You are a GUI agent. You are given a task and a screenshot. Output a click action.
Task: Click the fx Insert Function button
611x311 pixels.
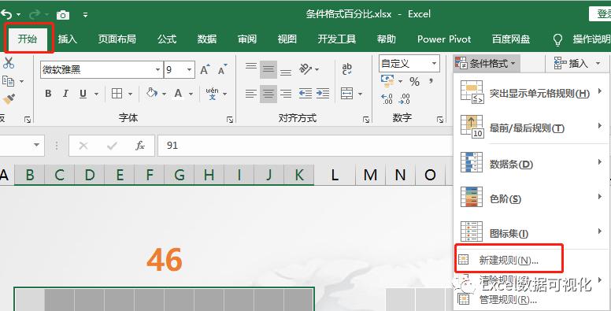pyautogui.click(x=140, y=146)
